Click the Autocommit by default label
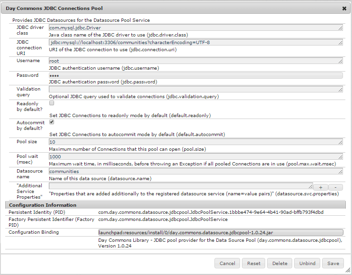Screen dimensions: 352x275 (x=30, y=125)
